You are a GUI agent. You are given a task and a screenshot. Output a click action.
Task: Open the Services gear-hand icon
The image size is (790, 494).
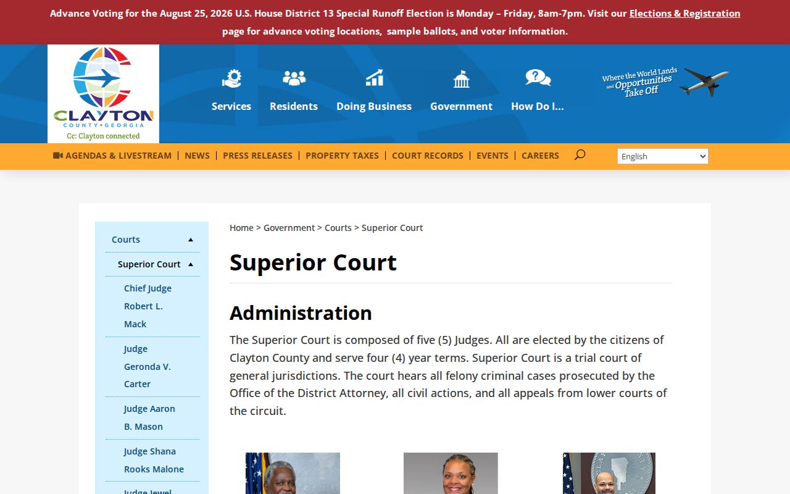231,78
